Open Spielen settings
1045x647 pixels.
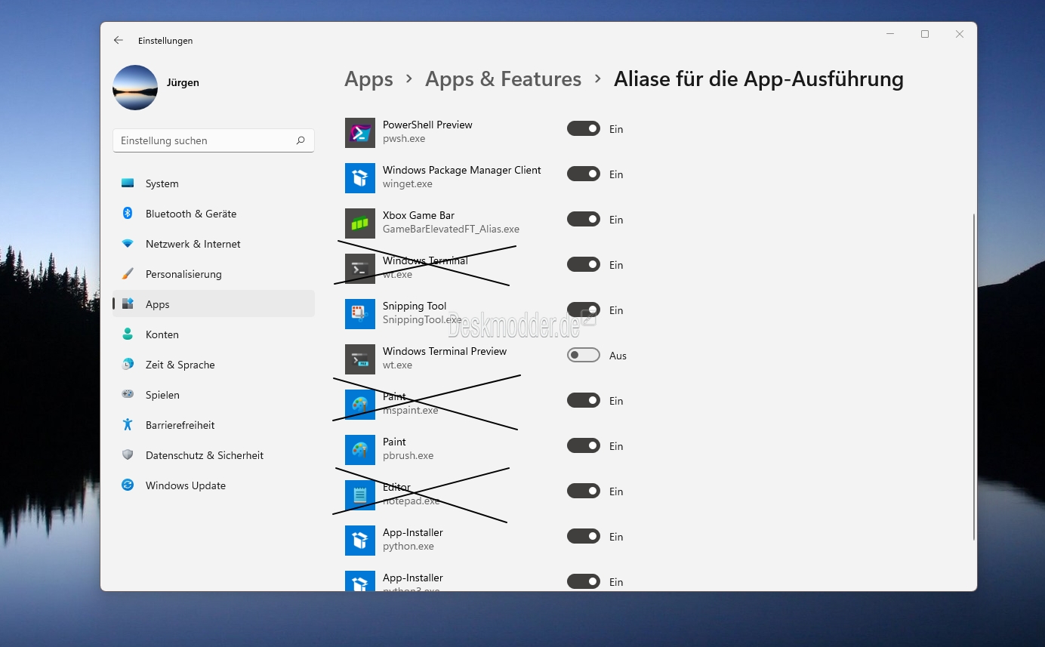[214, 395]
